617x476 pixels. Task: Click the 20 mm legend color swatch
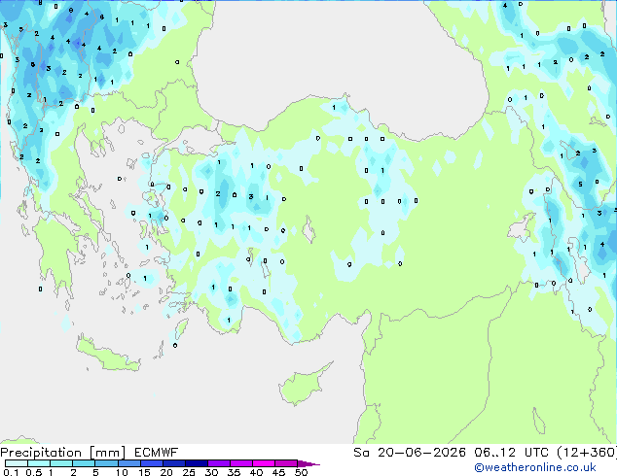174,463
